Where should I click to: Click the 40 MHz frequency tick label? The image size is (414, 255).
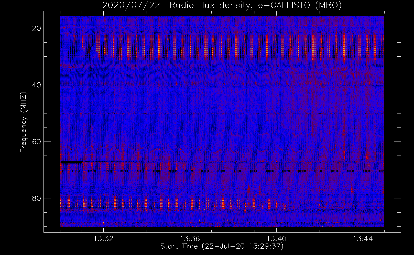37,85
